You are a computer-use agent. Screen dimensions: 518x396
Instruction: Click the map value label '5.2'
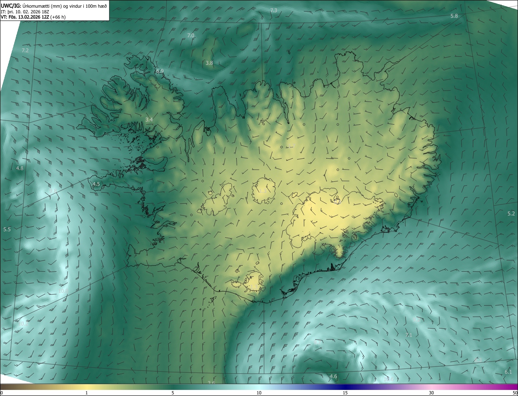pyautogui.click(x=511, y=213)
